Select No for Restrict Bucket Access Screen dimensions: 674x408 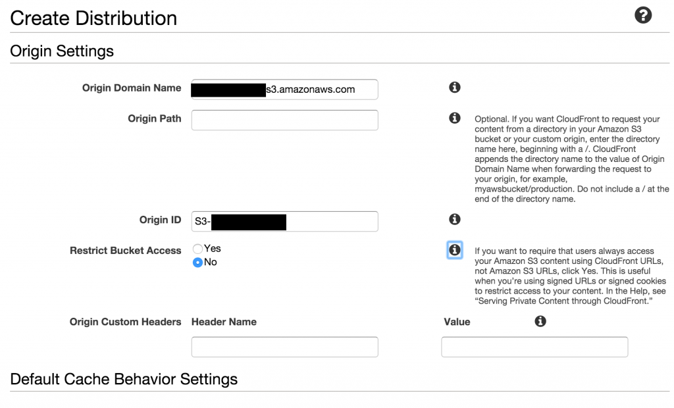[197, 263]
